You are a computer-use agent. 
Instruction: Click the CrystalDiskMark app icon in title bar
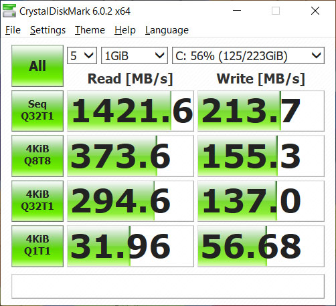tap(9, 11)
